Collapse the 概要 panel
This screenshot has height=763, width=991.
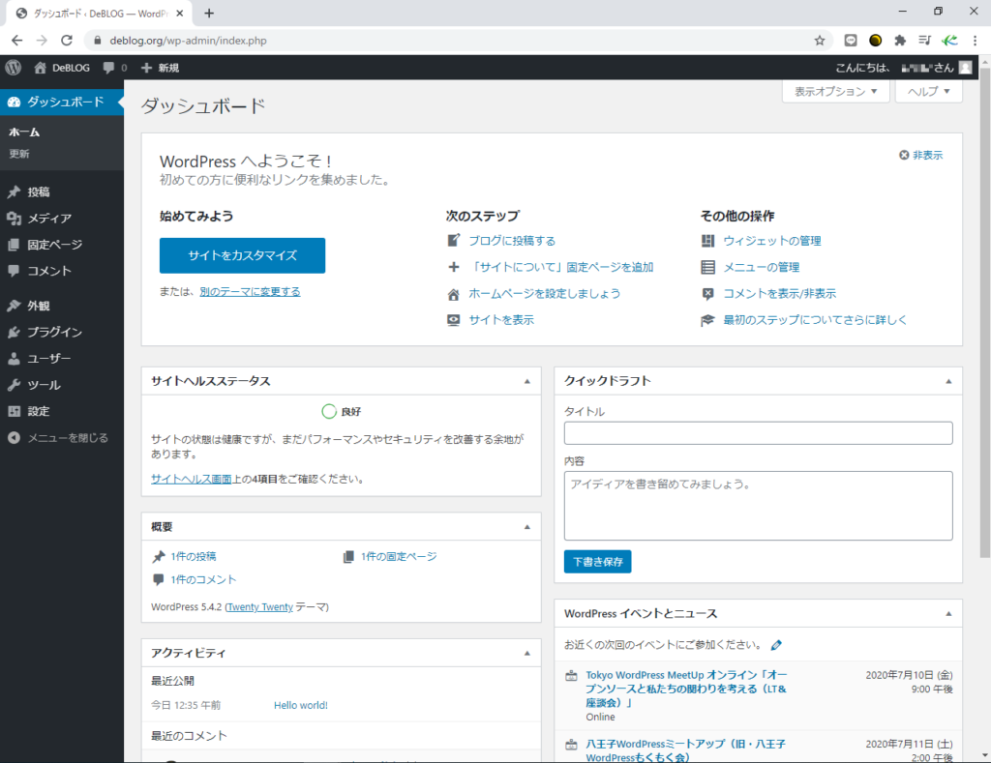[x=527, y=527]
